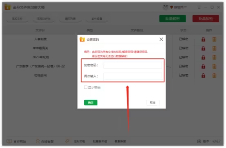The width and height of the screenshot is (226, 148).
Task: Click the 版本 v3.6.7 label
Action: (x=212, y=141)
